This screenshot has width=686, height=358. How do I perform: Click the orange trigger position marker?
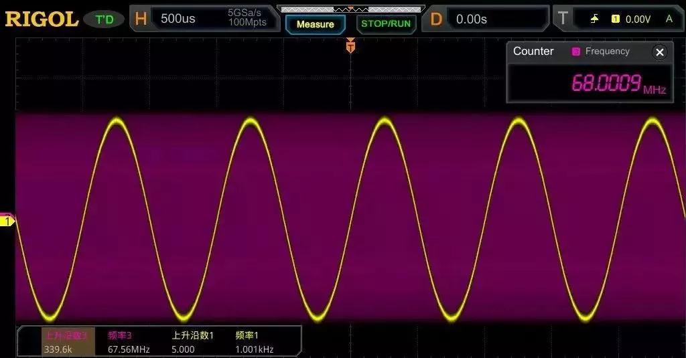(x=350, y=46)
